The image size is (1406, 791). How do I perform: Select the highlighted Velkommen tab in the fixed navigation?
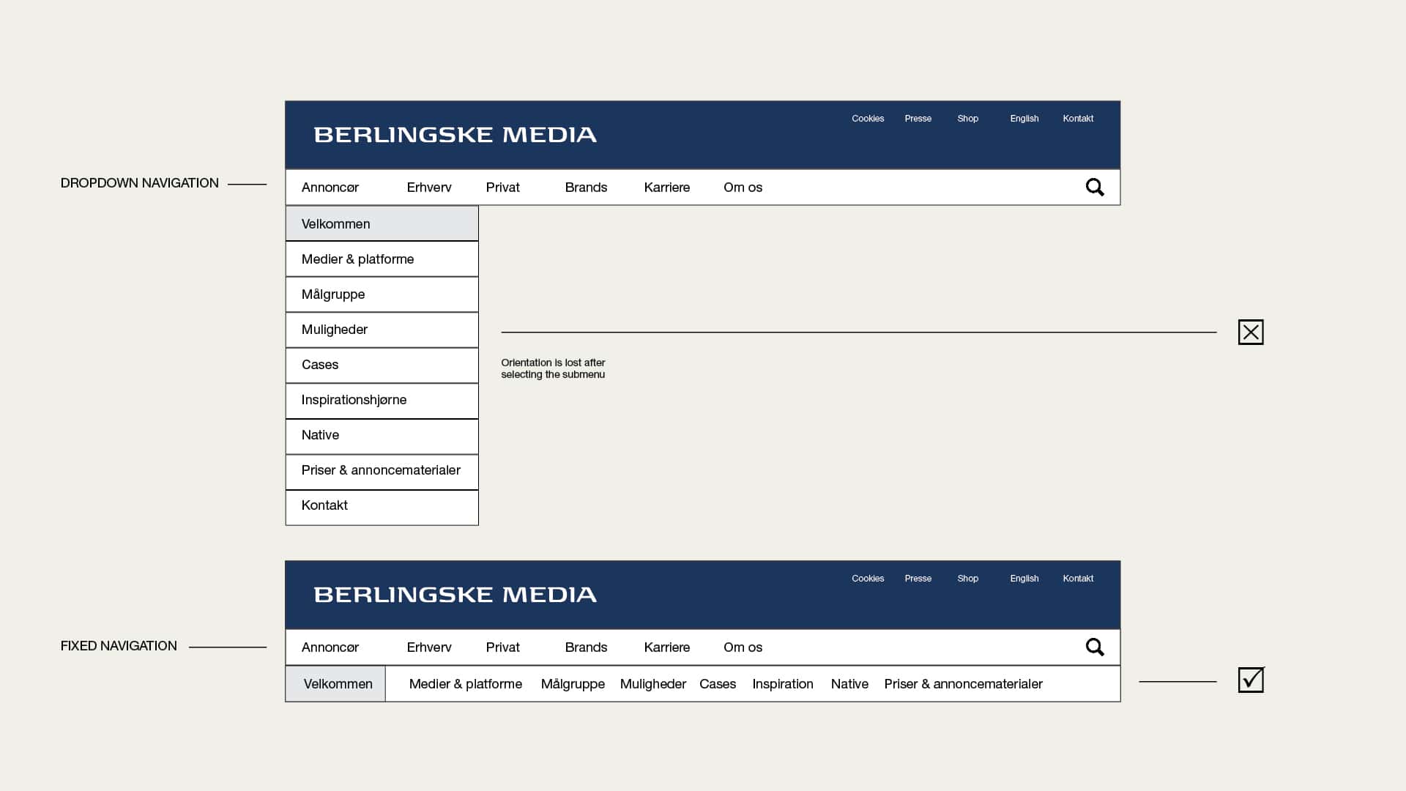point(335,684)
